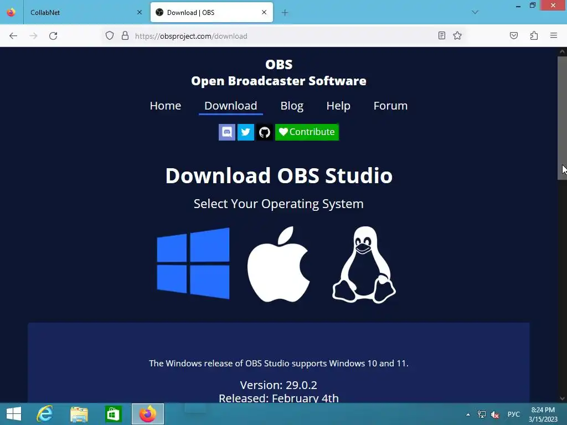Click the page vertical scrollbar thumb

pyautogui.click(x=562, y=118)
